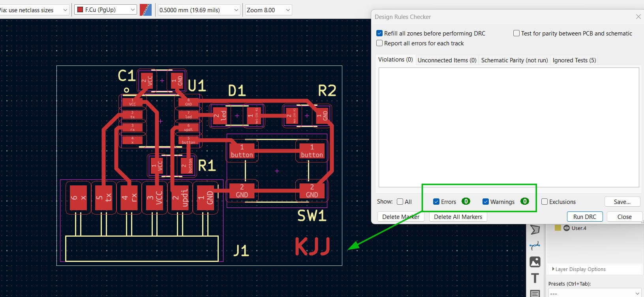
Task: Open the grid size dropdown
Action: tap(199, 10)
